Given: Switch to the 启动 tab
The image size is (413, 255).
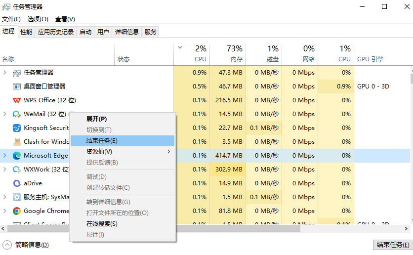Looking at the screenshot, I should tap(85, 32).
